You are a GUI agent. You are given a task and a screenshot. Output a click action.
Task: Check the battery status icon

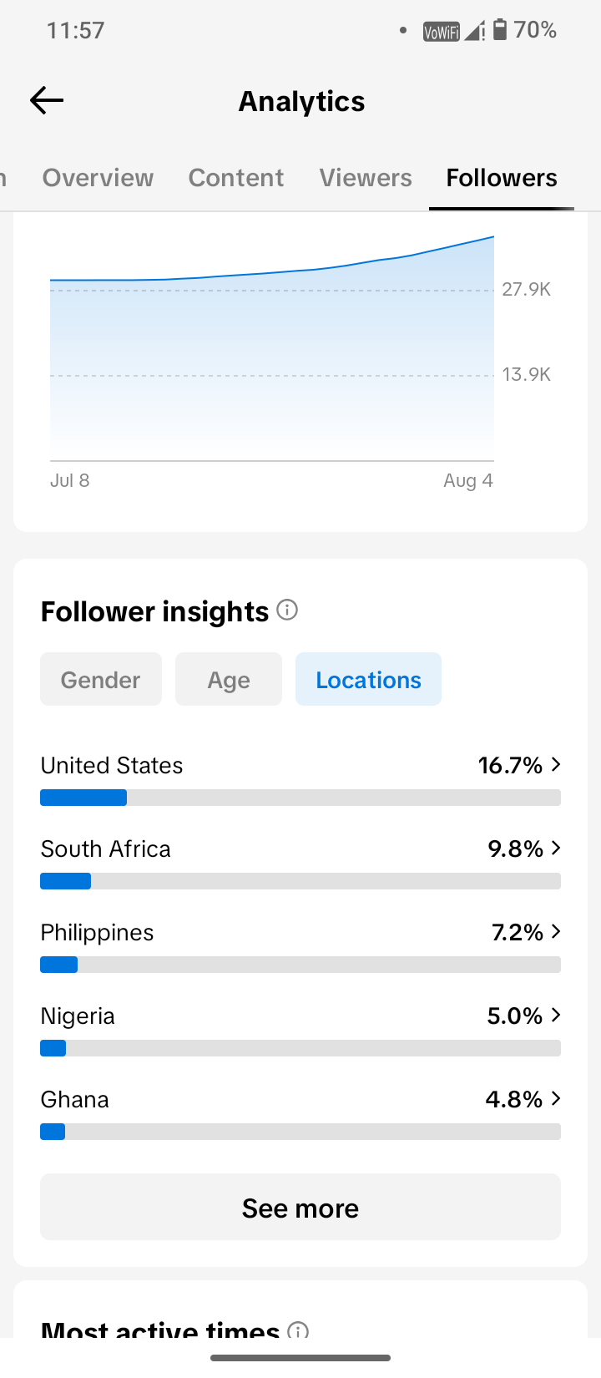pyautogui.click(x=500, y=30)
